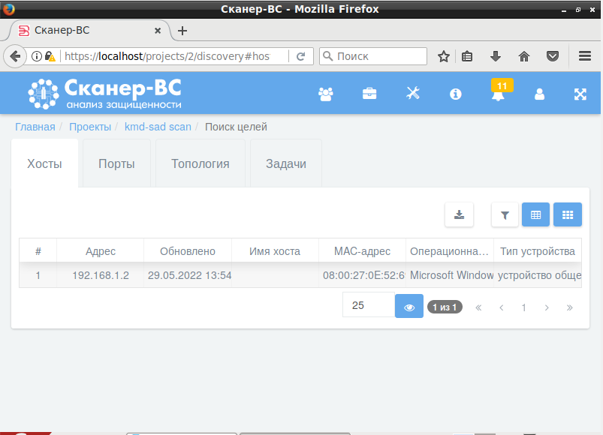The width and height of the screenshot is (603, 435).
Task: Sort by MAC-адрес column header
Action: 362,251
